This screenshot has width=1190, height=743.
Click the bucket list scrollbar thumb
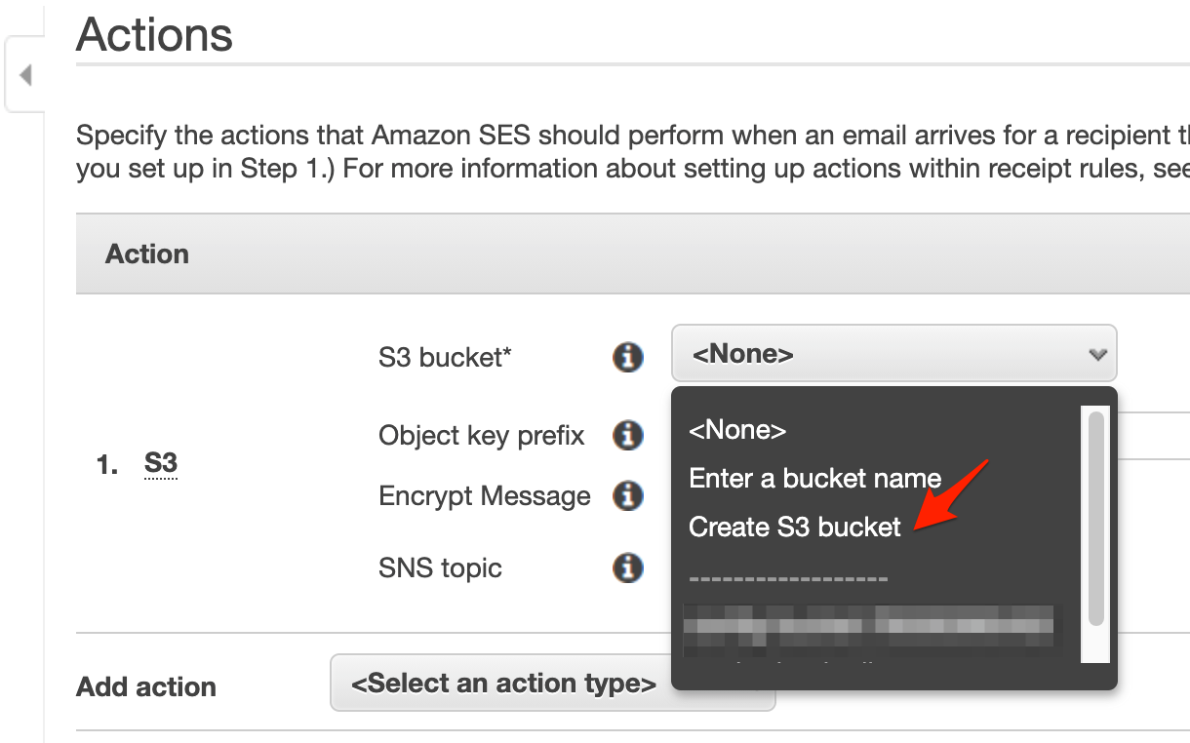1095,518
